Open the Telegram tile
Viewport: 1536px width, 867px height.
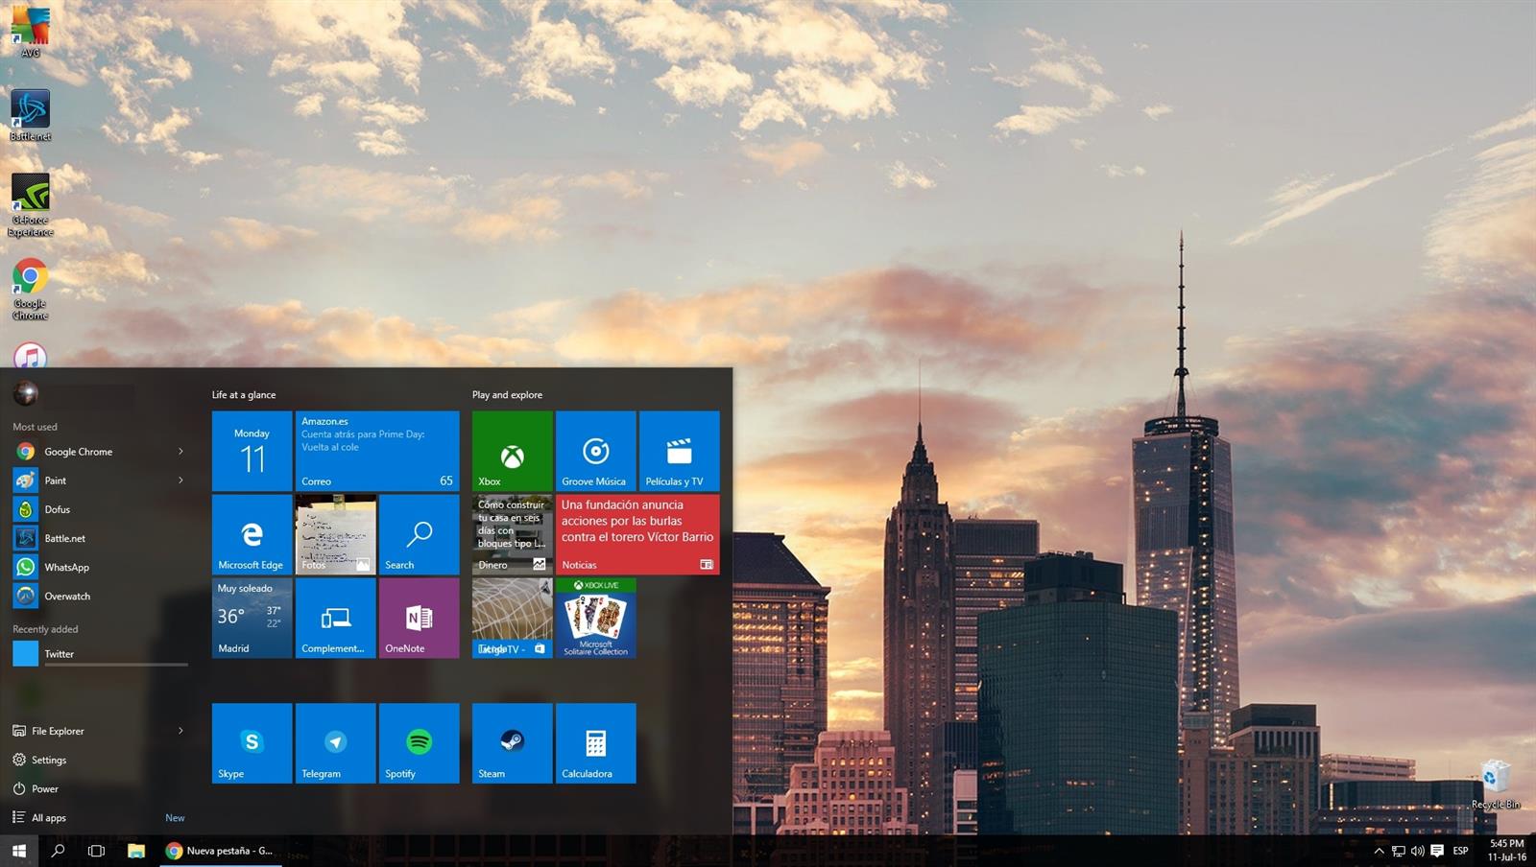(x=335, y=743)
